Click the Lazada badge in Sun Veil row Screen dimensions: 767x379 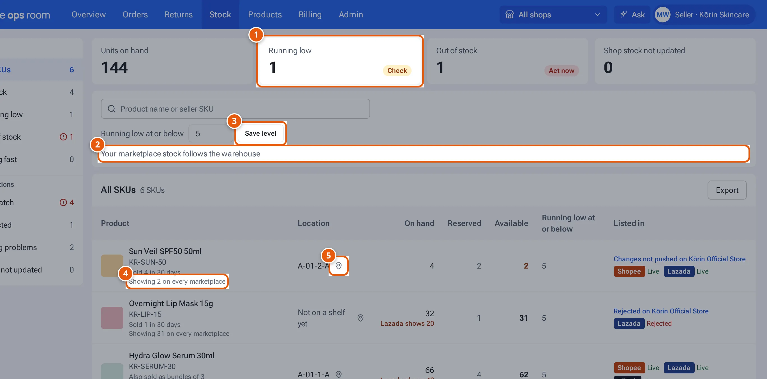point(679,271)
